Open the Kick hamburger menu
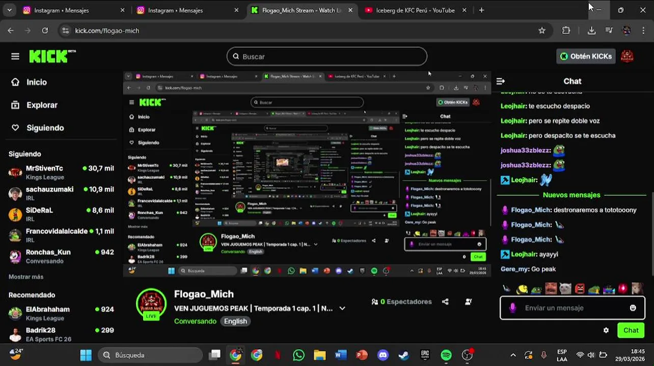The width and height of the screenshot is (654, 366). point(15,56)
